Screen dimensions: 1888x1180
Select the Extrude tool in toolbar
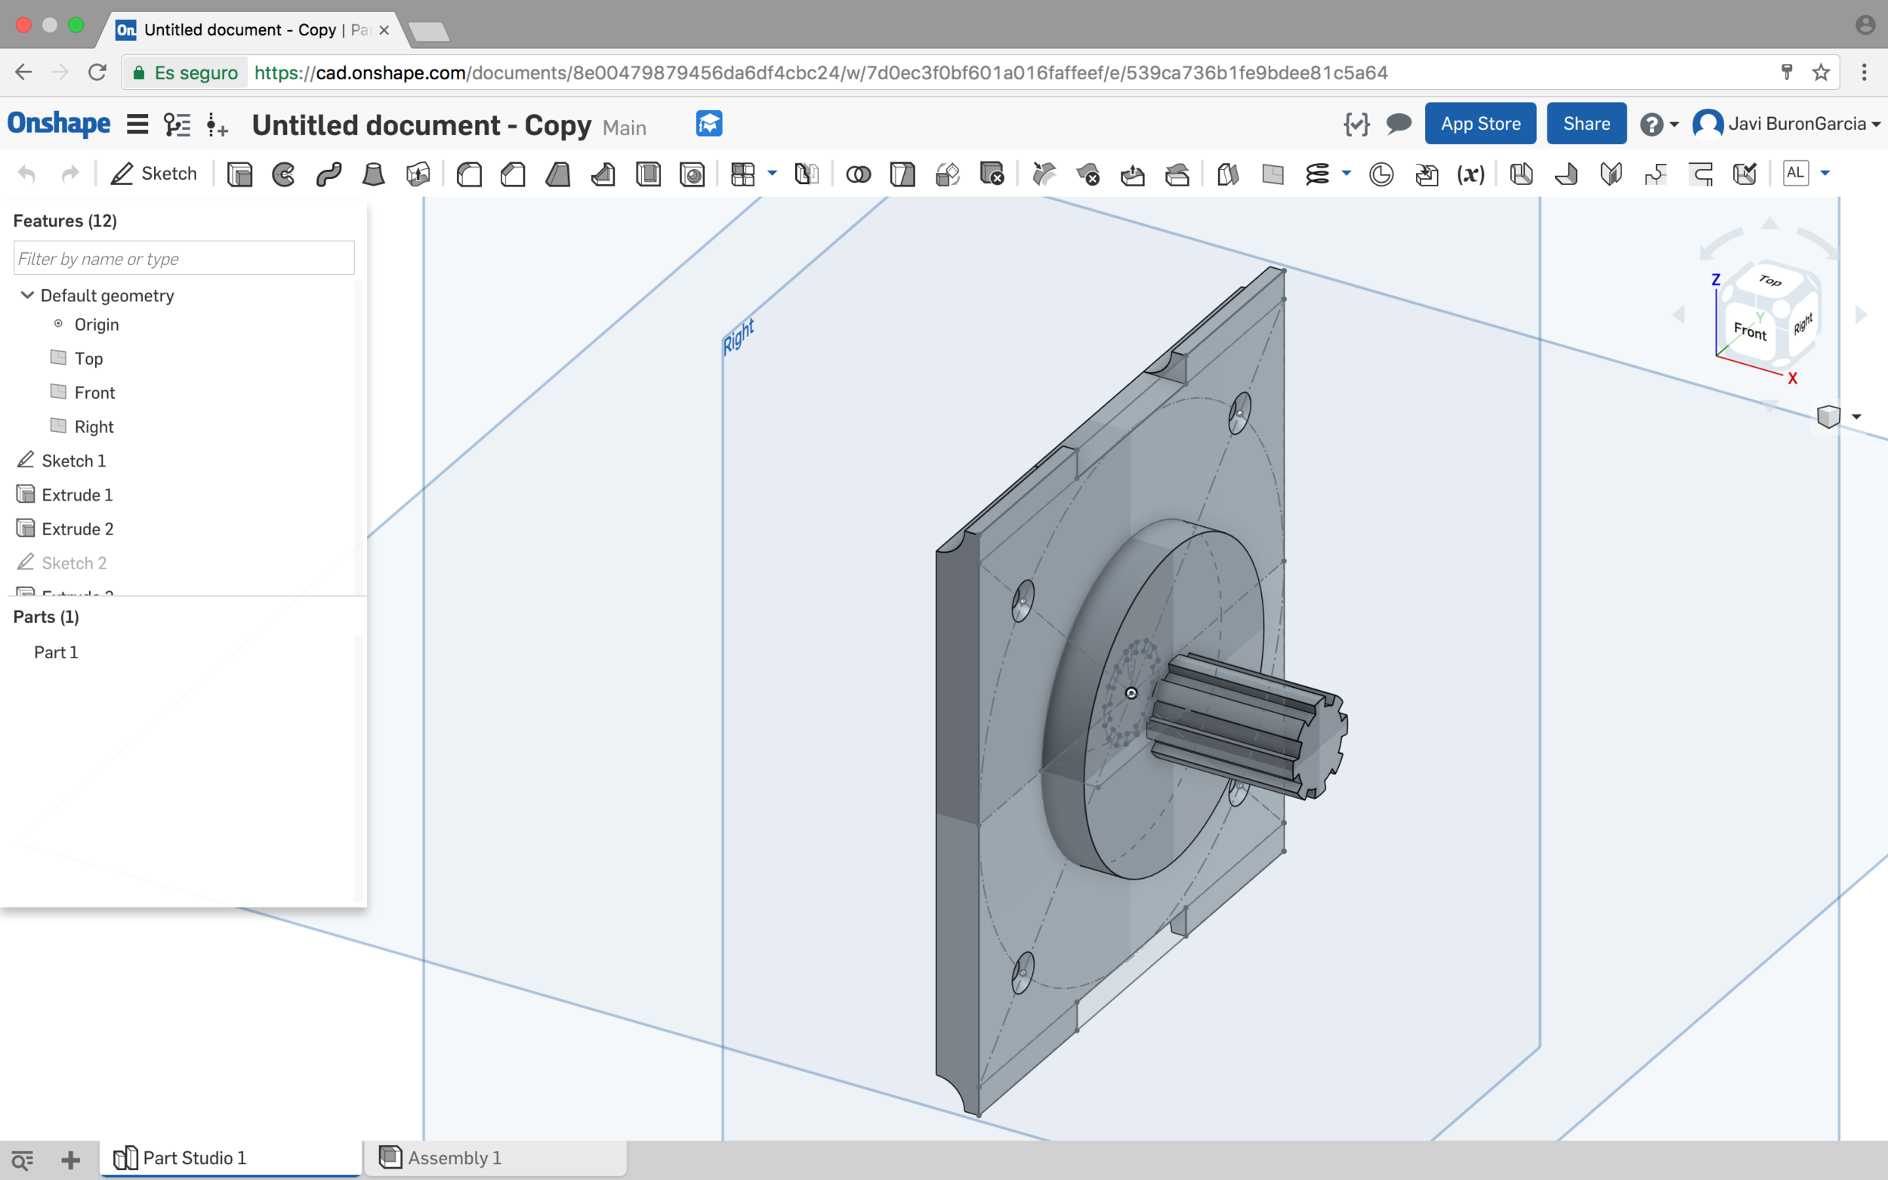coord(239,173)
